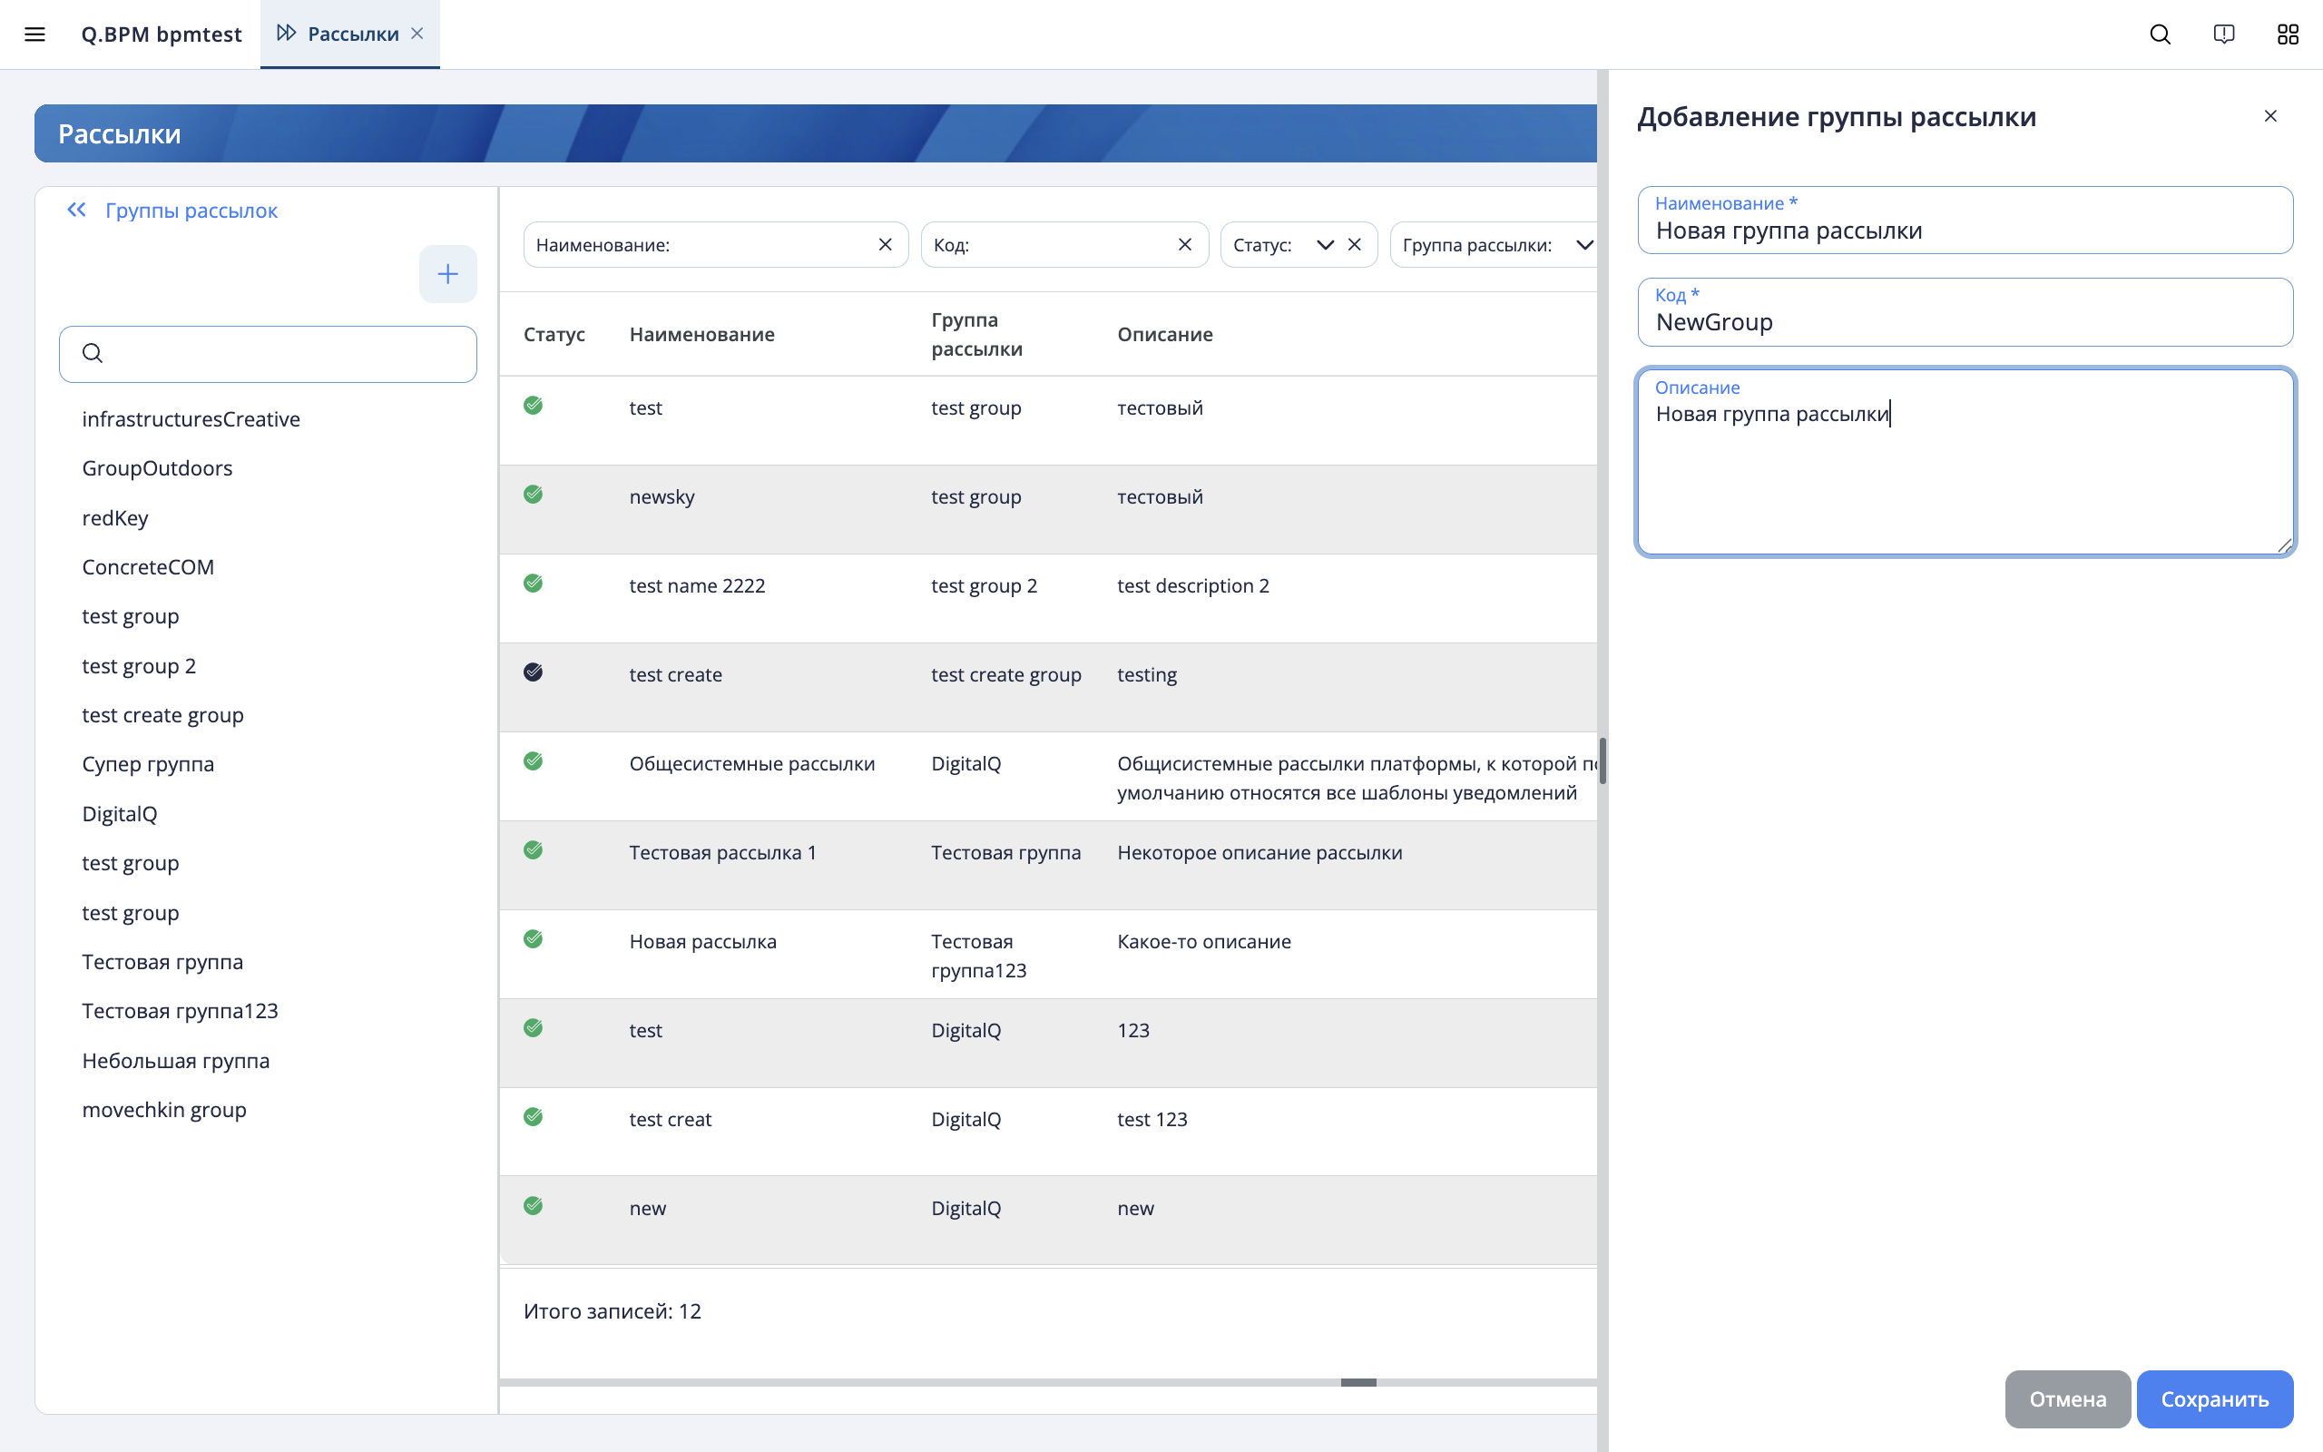The image size is (2323, 1452).
Task: Click the testing description cell
Action: coord(1147,674)
